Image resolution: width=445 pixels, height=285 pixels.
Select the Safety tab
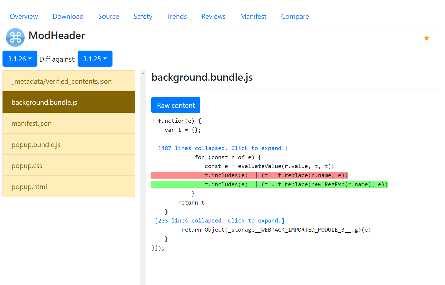point(143,16)
